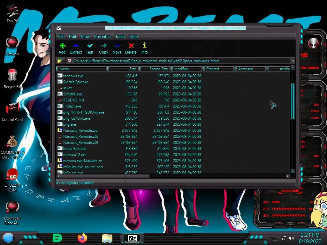
Task: Click the scroll right arrow
Action: click(x=288, y=176)
